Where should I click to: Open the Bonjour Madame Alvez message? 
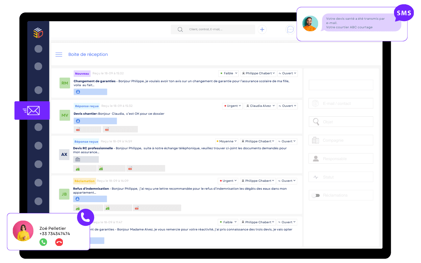coord(177,231)
